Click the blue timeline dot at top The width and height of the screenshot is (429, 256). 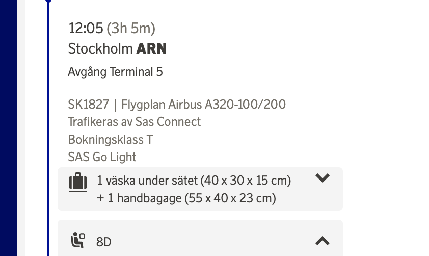click(48, 1)
